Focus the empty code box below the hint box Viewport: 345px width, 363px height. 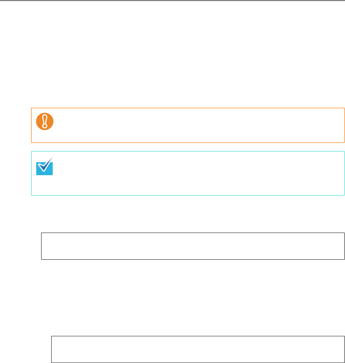point(193,246)
